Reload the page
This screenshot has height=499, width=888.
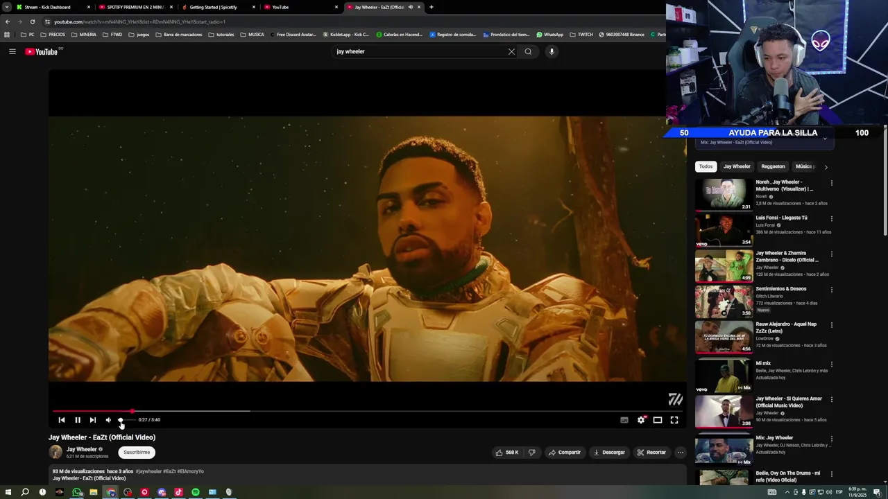[x=32, y=21]
